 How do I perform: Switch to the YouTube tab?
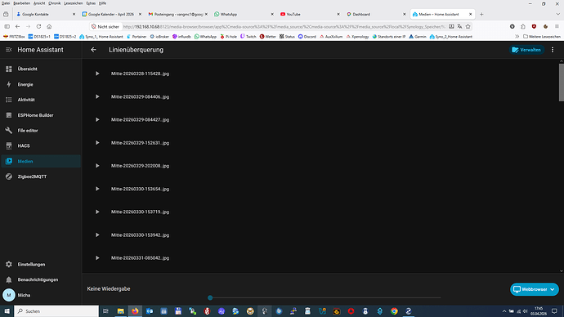[310, 15]
